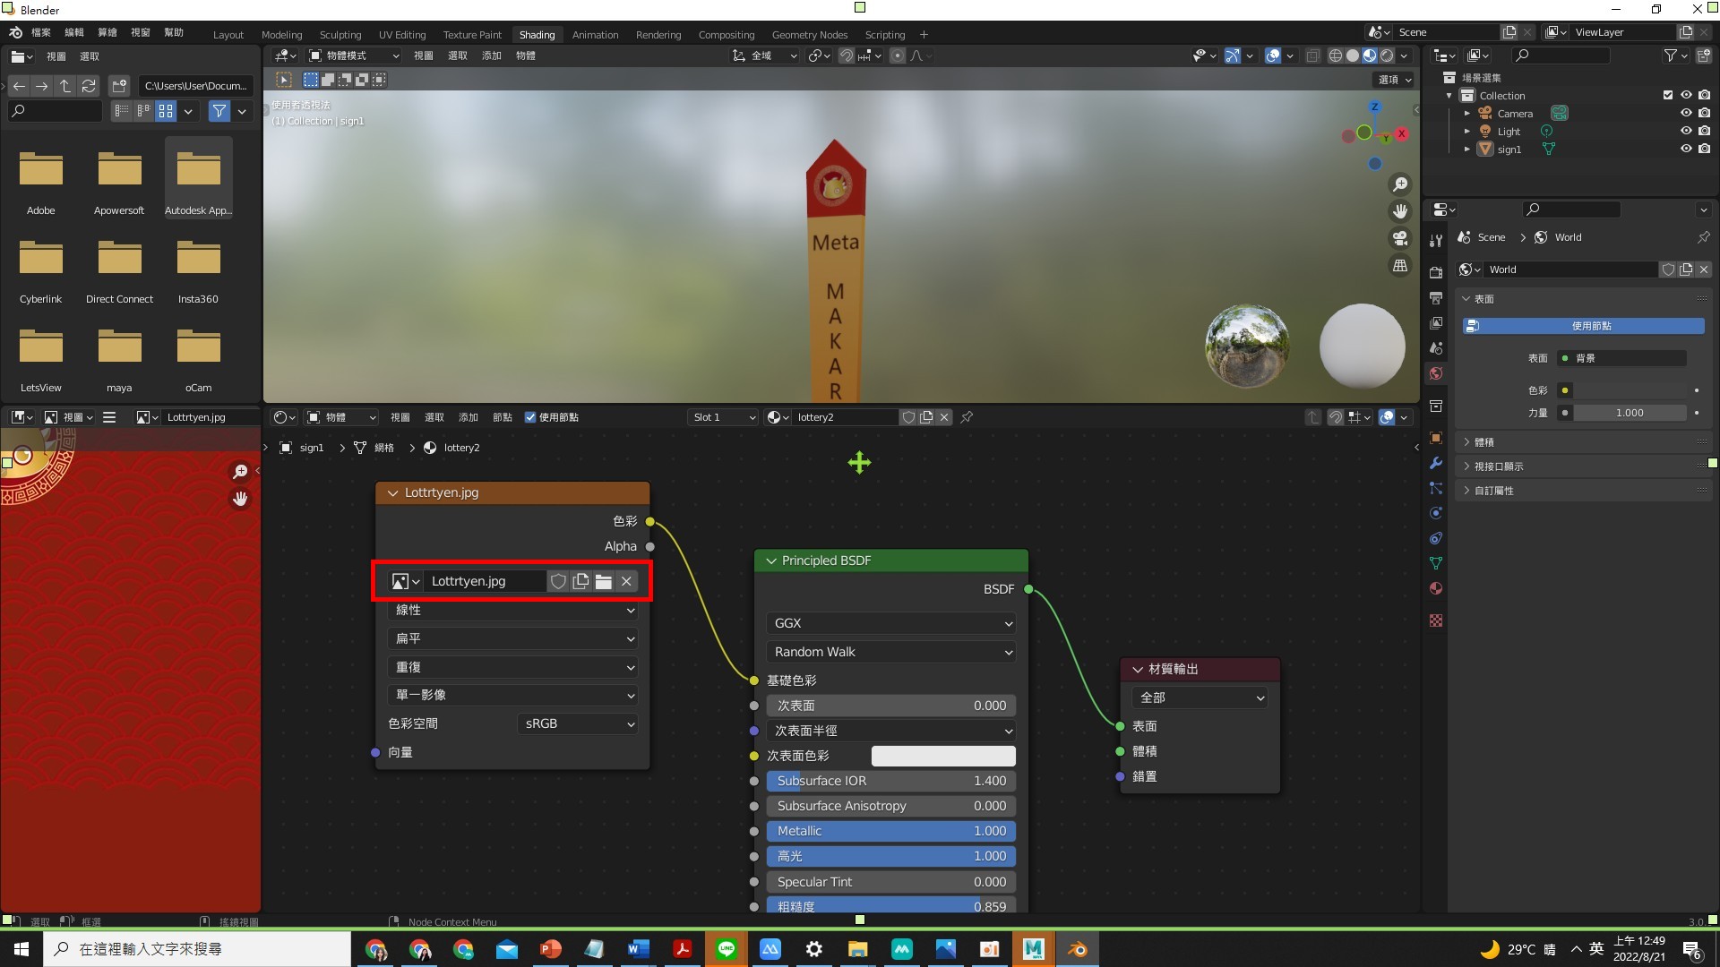1720x967 pixels.
Task: Open the Material properties tab icon
Action: click(x=1436, y=588)
